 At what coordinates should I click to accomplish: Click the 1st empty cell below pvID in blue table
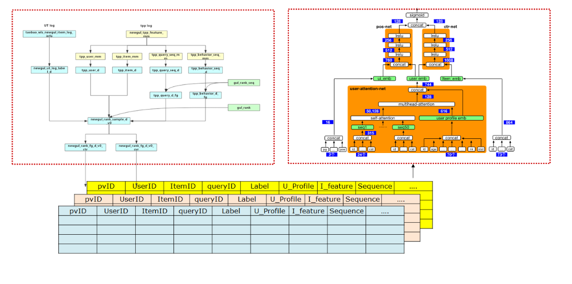tap(78, 220)
